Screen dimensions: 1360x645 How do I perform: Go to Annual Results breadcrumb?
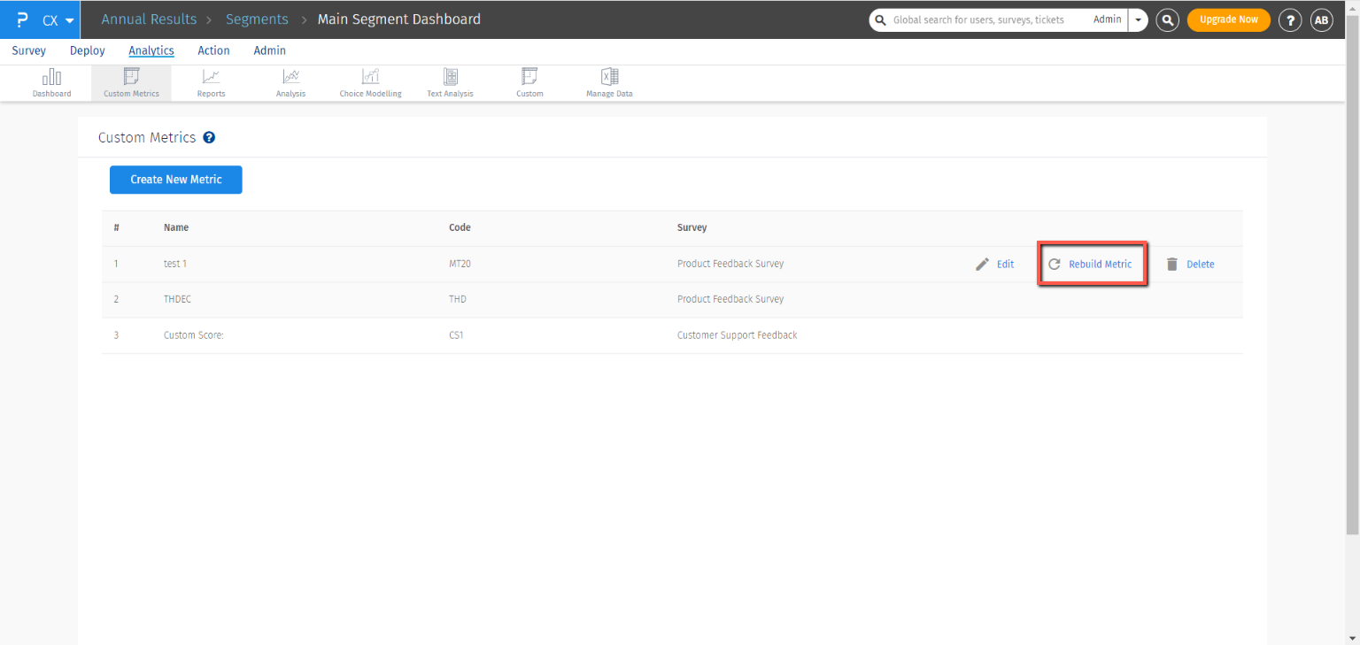point(149,19)
